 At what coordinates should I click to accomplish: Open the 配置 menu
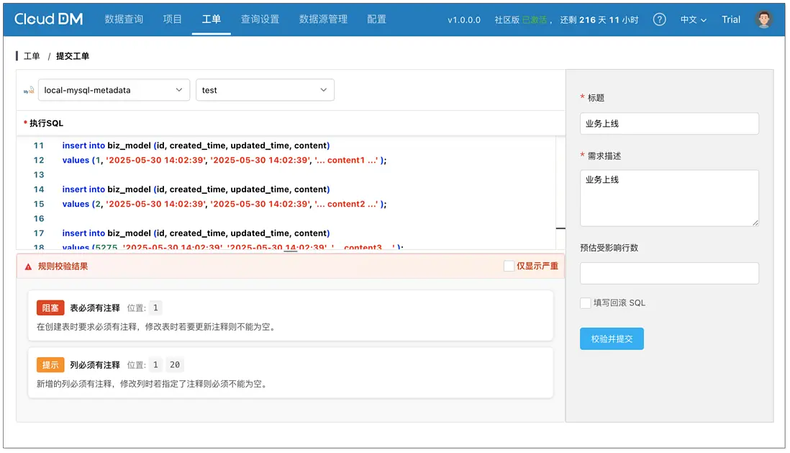376,19
